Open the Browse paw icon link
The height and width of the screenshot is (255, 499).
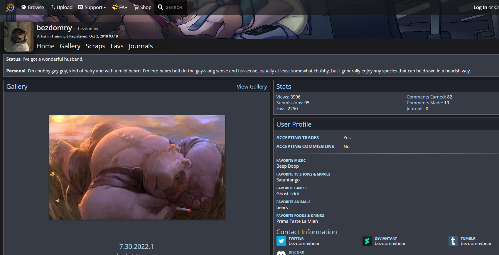pos(24,7)
